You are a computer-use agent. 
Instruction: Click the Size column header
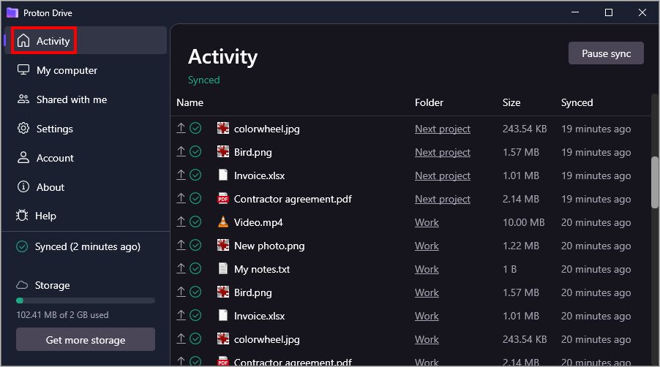tap(511, 102)
